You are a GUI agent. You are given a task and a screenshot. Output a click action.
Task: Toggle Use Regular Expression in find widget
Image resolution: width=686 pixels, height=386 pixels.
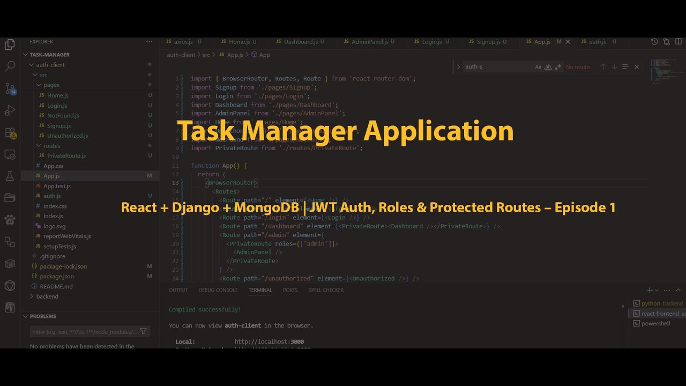[x=558, y=67]
